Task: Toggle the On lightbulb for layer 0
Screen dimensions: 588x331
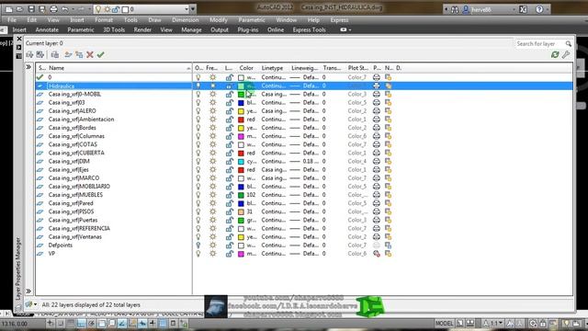Action: (x=198, y=77)
